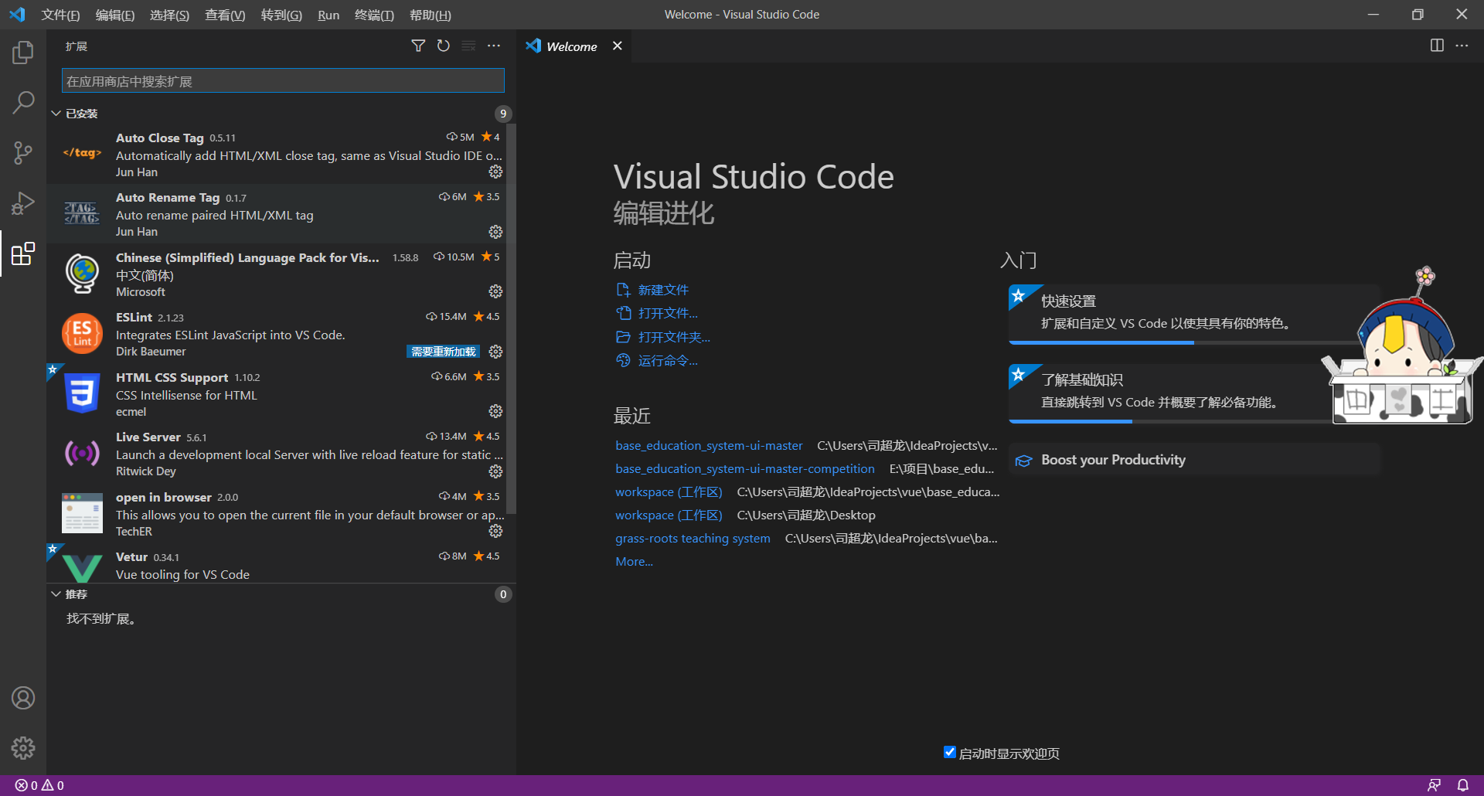This screenshot has width=1484, height=796.
Task: Open the Accounts menu icon
Action: point(23,699)
